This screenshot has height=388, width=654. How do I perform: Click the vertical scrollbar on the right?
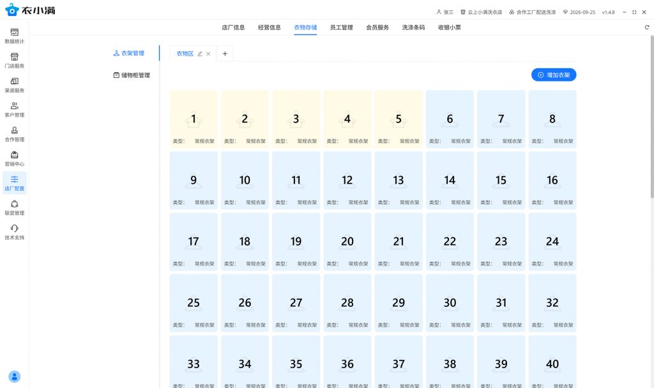coord(651,115)
